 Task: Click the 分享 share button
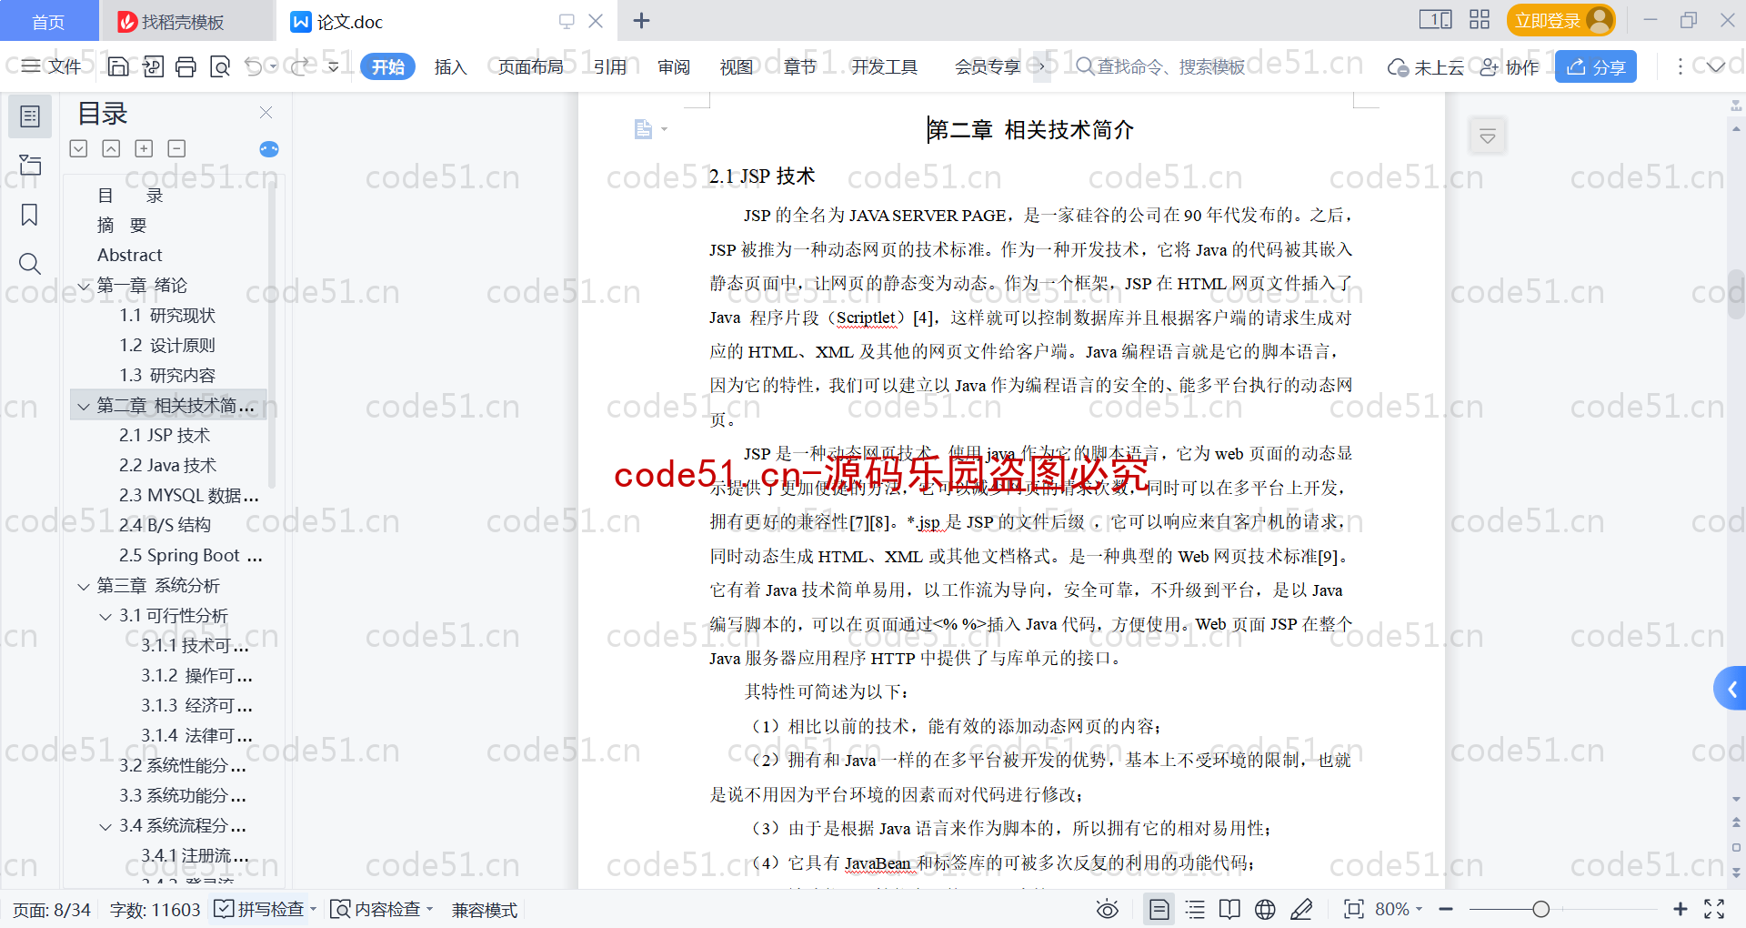coord(1596,66)
